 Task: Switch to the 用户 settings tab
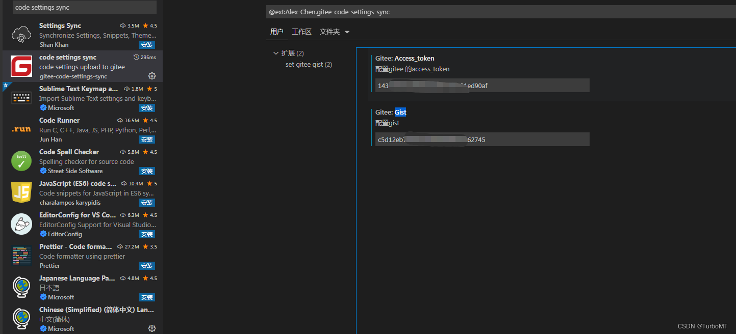276,32
